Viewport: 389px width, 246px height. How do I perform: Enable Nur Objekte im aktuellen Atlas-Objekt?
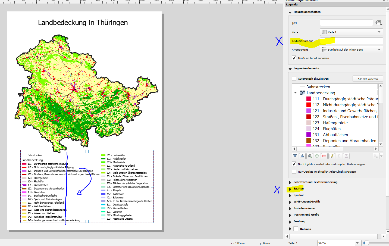294,172
